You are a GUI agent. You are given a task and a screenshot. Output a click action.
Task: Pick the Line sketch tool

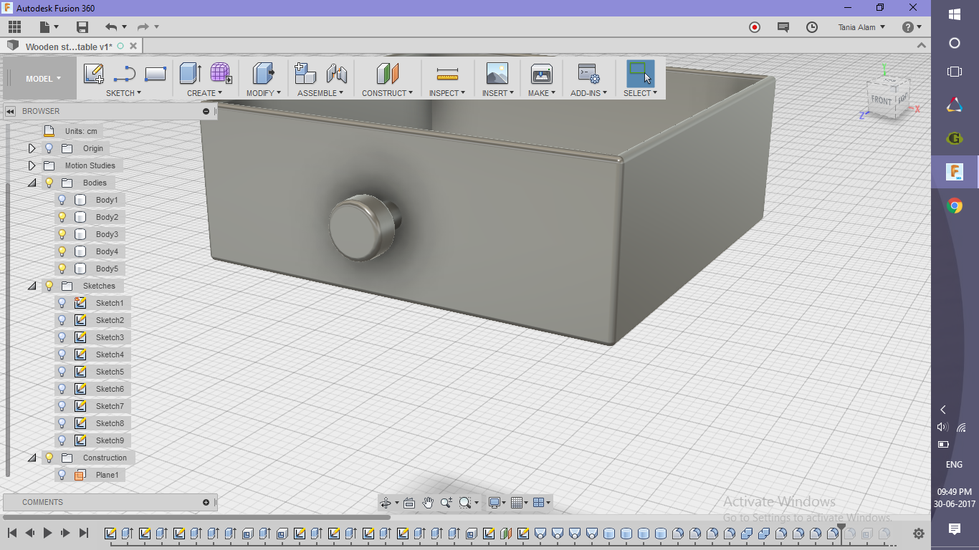coord(125,74)
